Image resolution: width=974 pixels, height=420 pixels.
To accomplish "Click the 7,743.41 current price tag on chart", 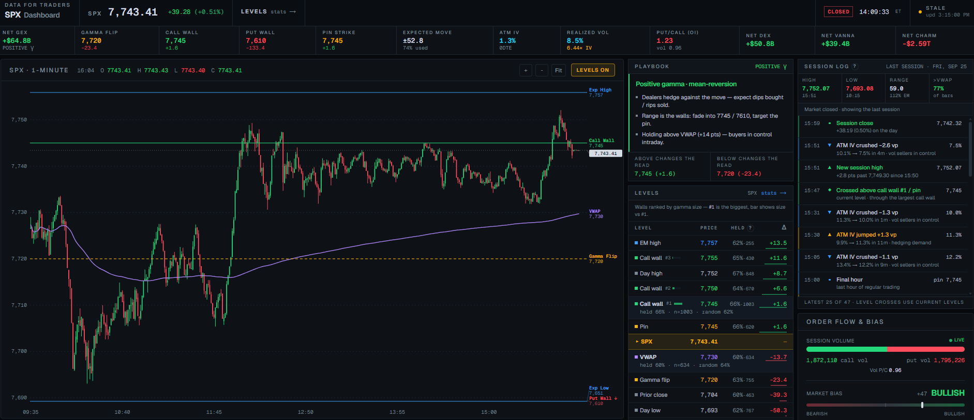I will [605, 153].
